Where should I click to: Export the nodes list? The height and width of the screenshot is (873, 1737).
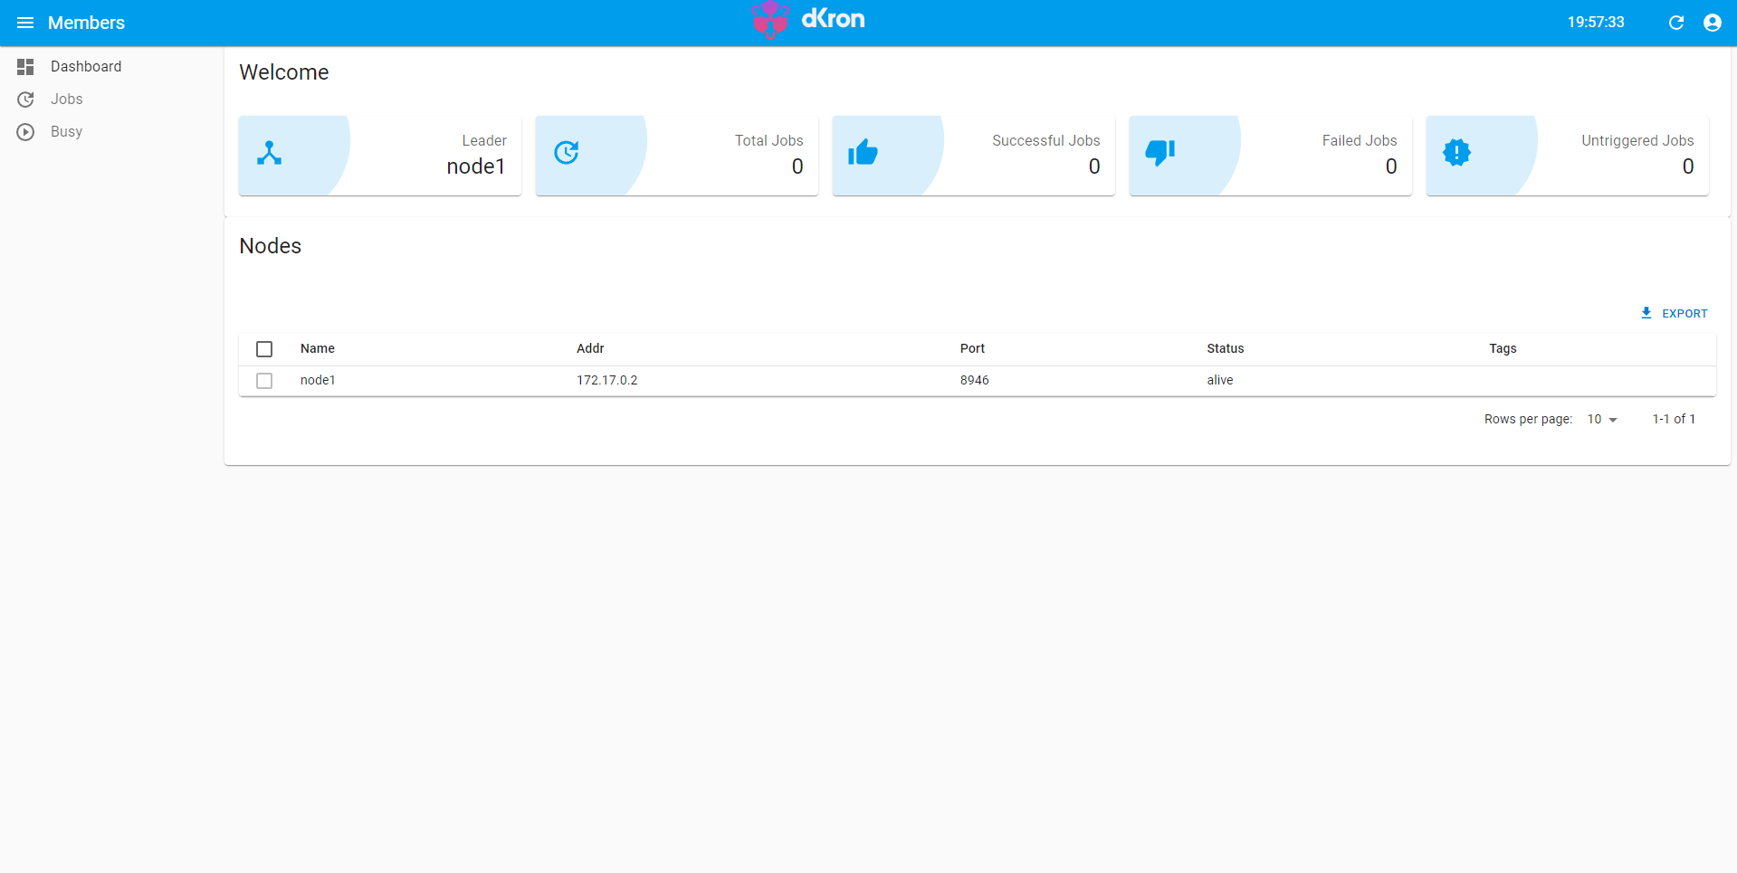pos(1674,313)
